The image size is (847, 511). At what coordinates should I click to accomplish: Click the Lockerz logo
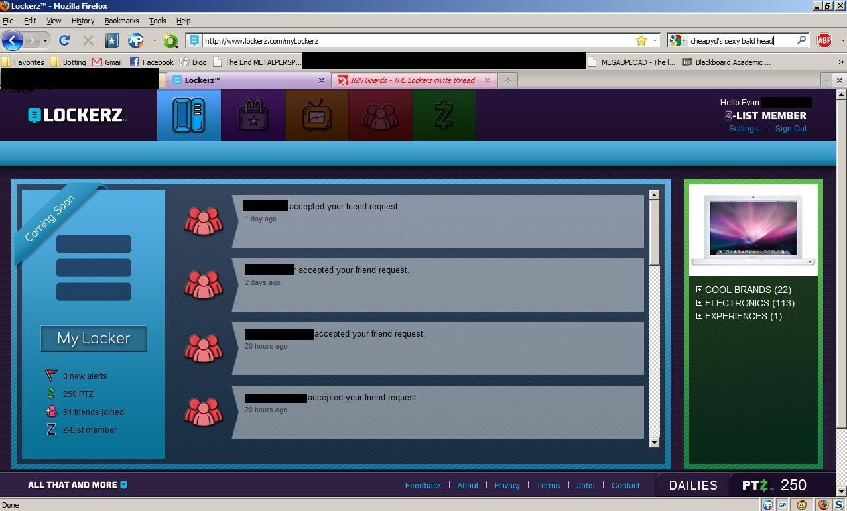(x=76, y=115)
